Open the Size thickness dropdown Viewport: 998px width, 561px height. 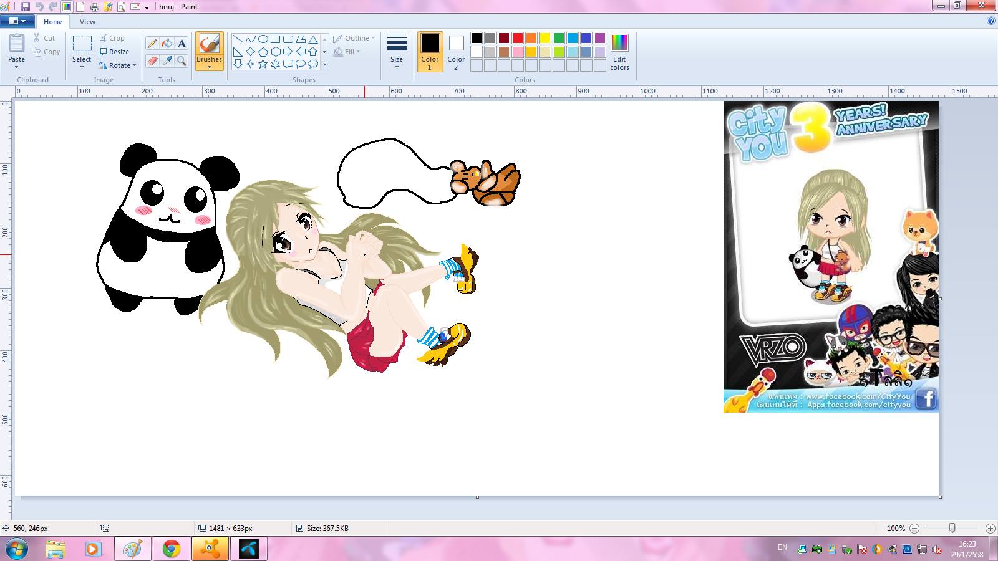[x=397, y=52]
